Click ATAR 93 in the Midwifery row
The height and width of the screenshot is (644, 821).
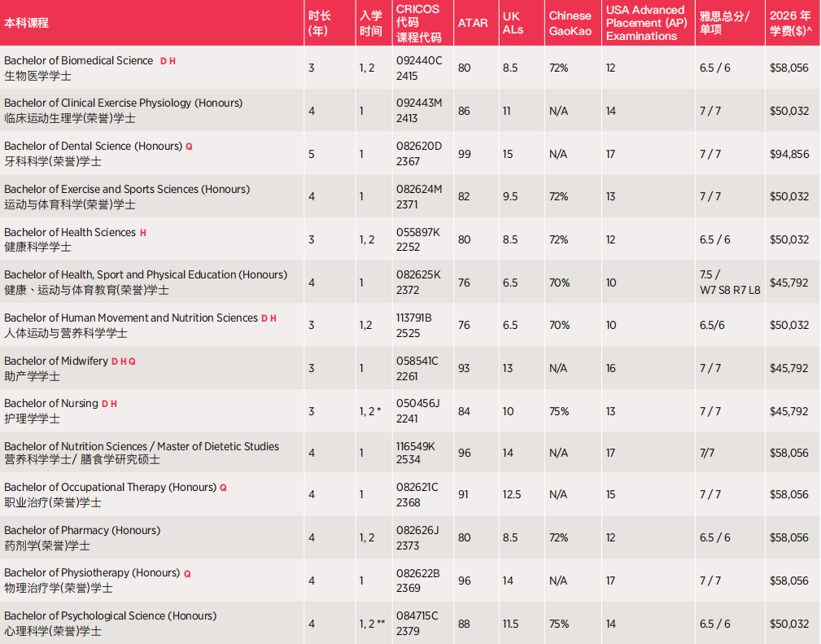point(464,368)
